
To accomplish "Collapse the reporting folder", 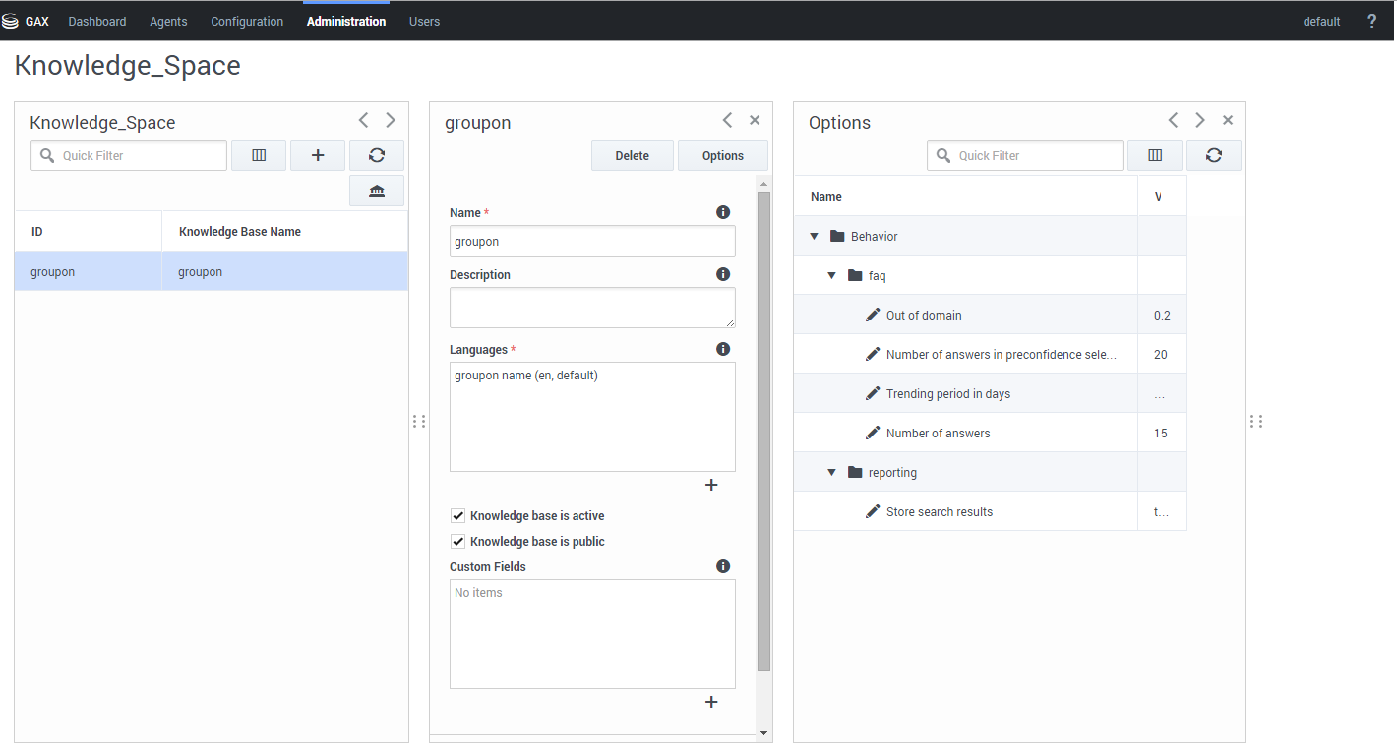I will coord(832,473).
